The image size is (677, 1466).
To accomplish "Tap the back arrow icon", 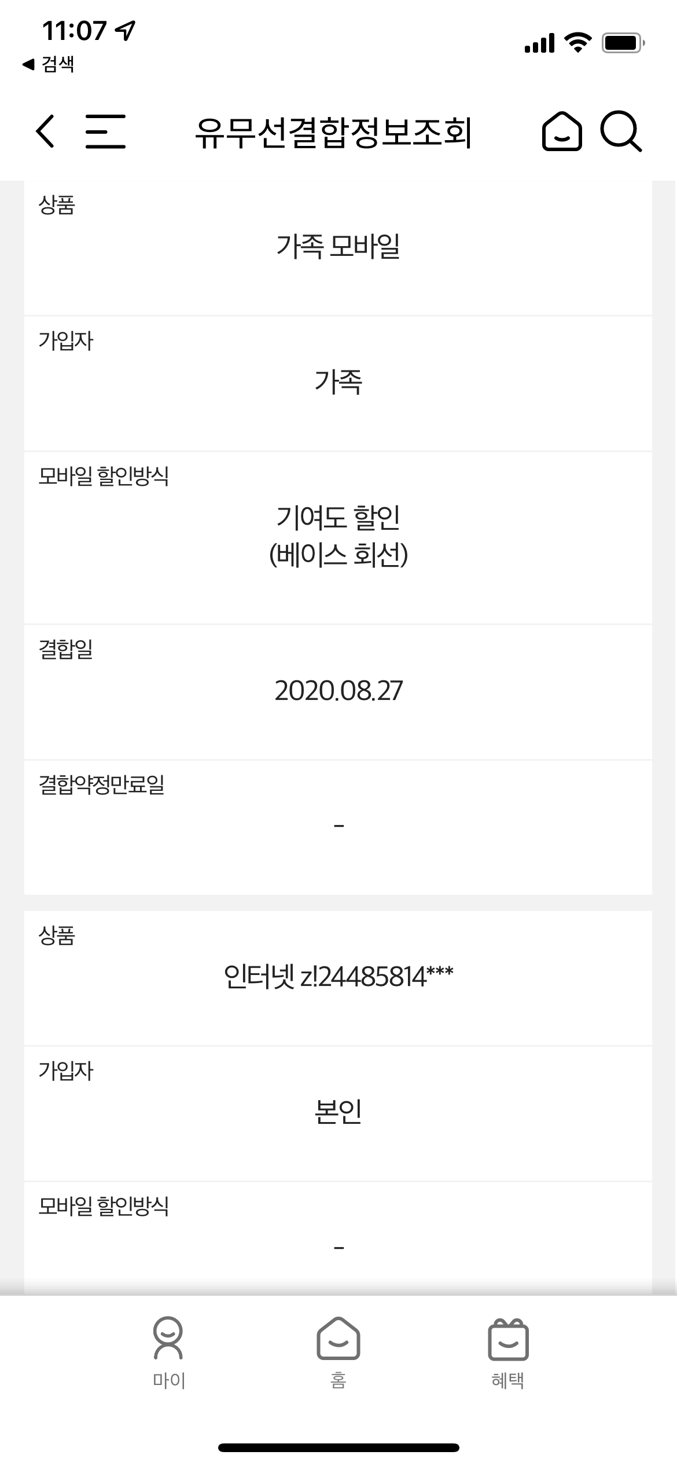I will [45, 131].
